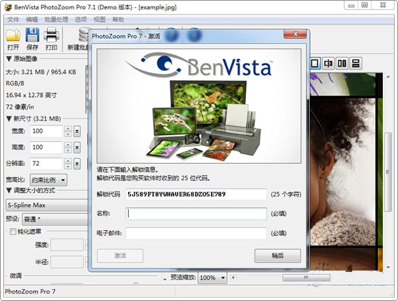Open the 视图 menu

pyautogui.click(x=99, y=19)
